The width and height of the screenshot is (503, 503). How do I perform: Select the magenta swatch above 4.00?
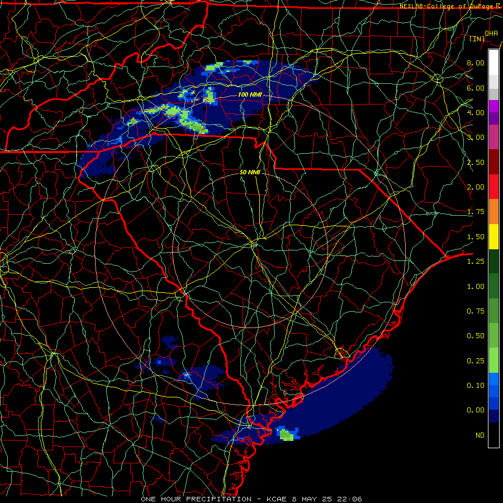tap(493, 106)
